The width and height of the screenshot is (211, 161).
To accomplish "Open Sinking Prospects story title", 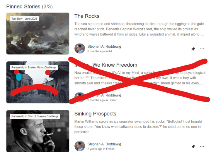I will 95,114.
